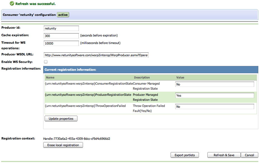The height and width of the screenshot is (164, 260).
Task: Click Erase local registration button
Action: (x=63, y=145)
